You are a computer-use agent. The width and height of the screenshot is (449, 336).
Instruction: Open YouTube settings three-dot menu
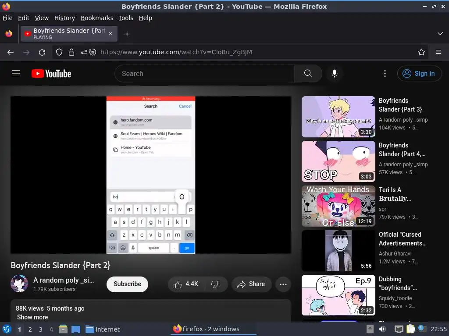click(385, 73)
